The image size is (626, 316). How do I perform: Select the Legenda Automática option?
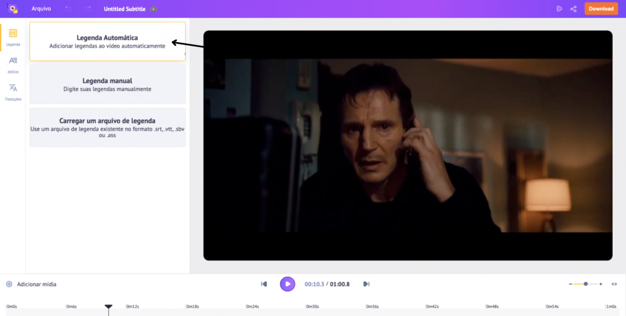click(107, 42)
